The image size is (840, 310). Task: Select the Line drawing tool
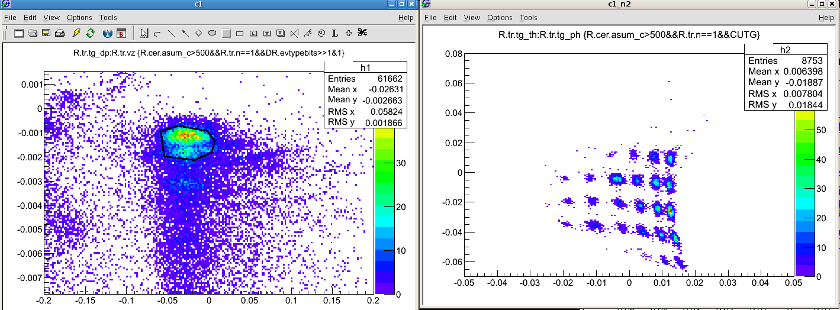pyautogui.click(x=171, y=33)
